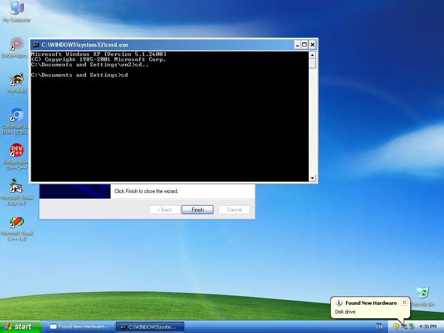Open the Start menu
This screenshot has width=444, height=333.
[21, 326]
